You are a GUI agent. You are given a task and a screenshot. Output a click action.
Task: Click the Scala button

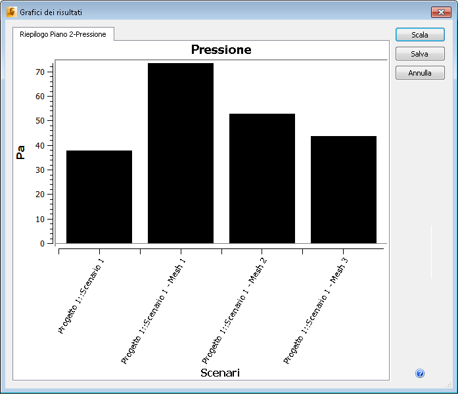click(420, 35)
